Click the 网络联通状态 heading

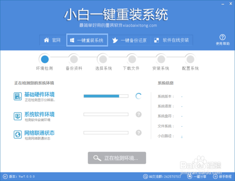[x=39, y=133]
